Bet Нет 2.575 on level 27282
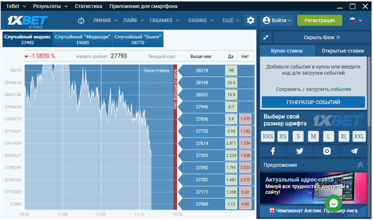Image resolution: width=373 pixels, height=220 pixels. pos(245,180)
